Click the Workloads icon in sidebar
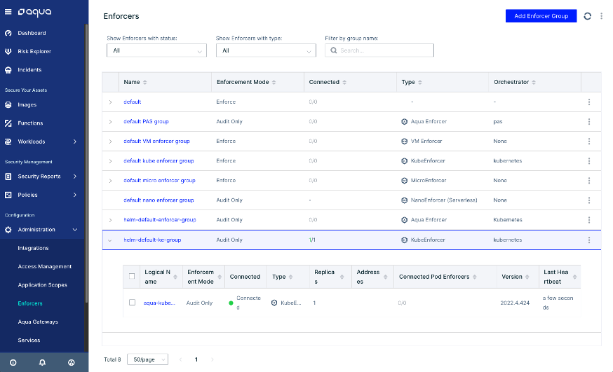The height and width of the screenshot is (372, 613). coord(8,142)
